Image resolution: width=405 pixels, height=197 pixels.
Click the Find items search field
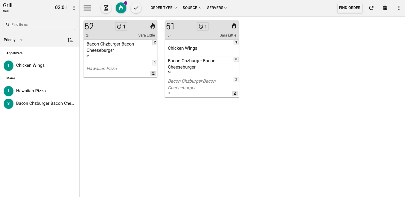pos(40,25)
